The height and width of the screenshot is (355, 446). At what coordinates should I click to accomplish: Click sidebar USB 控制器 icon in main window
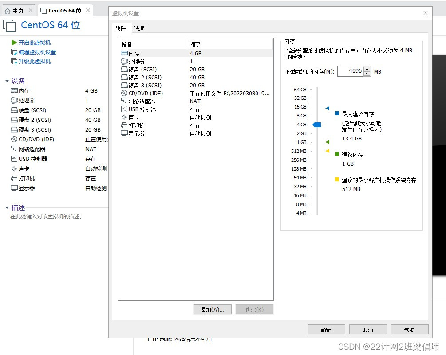(14, 159)
